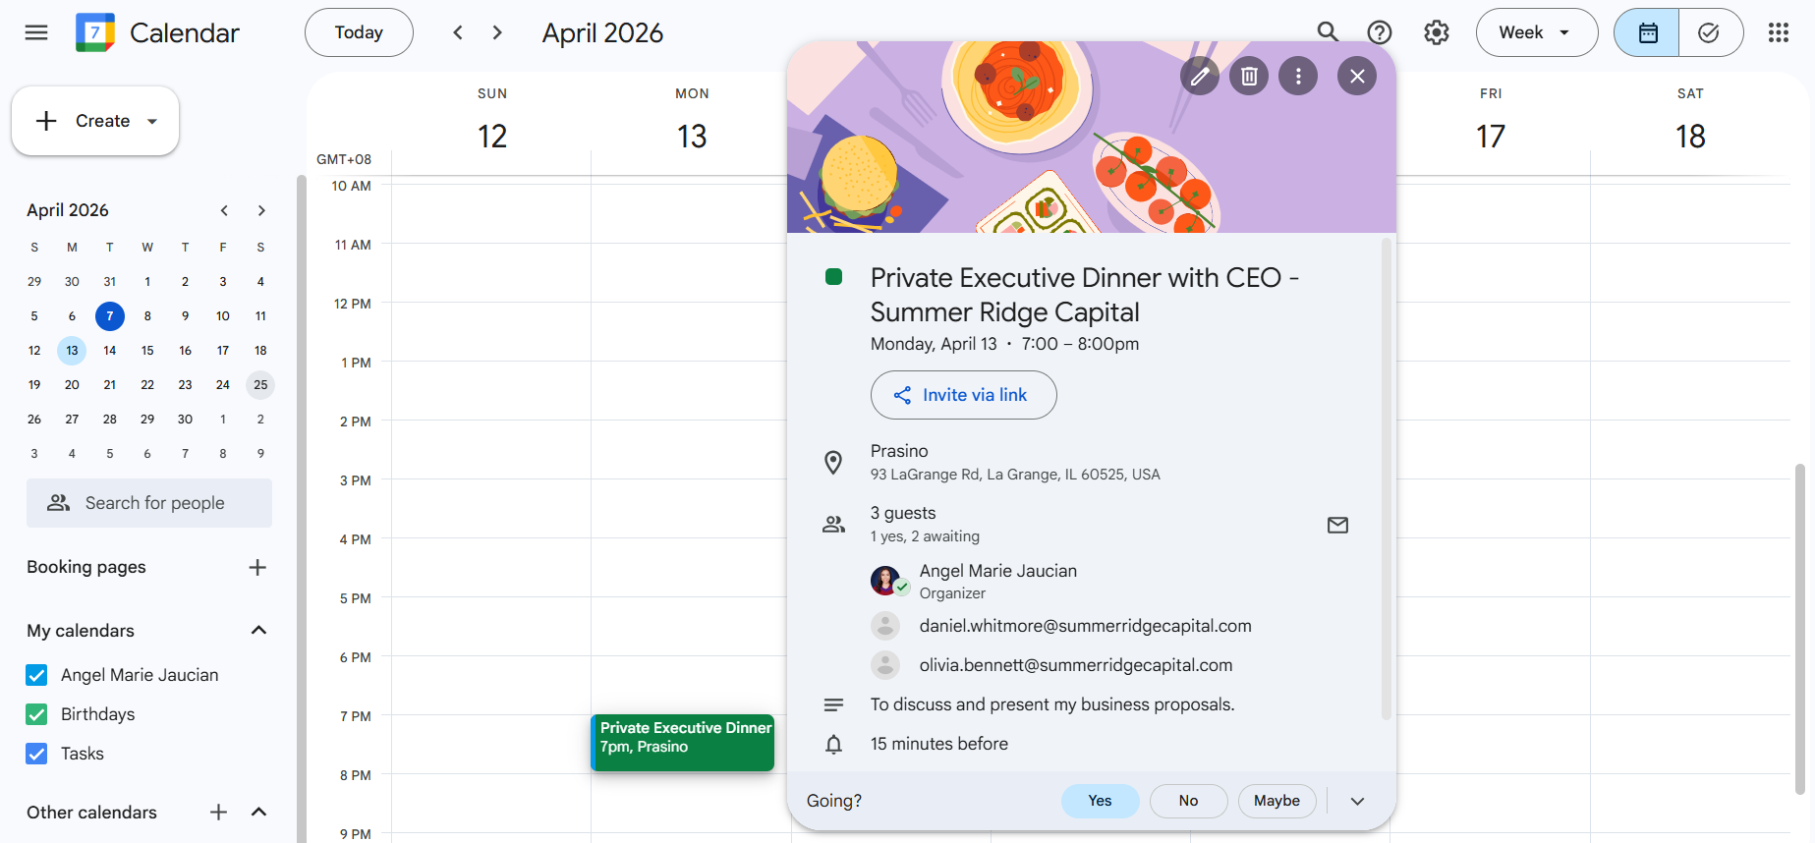Click the Invite via link button
The height and width of the screenshot is (843, 1815).
point(963,395)
